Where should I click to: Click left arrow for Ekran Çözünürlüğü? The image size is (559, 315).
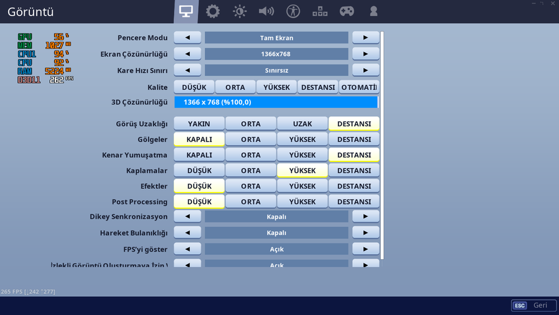[188, 54]
